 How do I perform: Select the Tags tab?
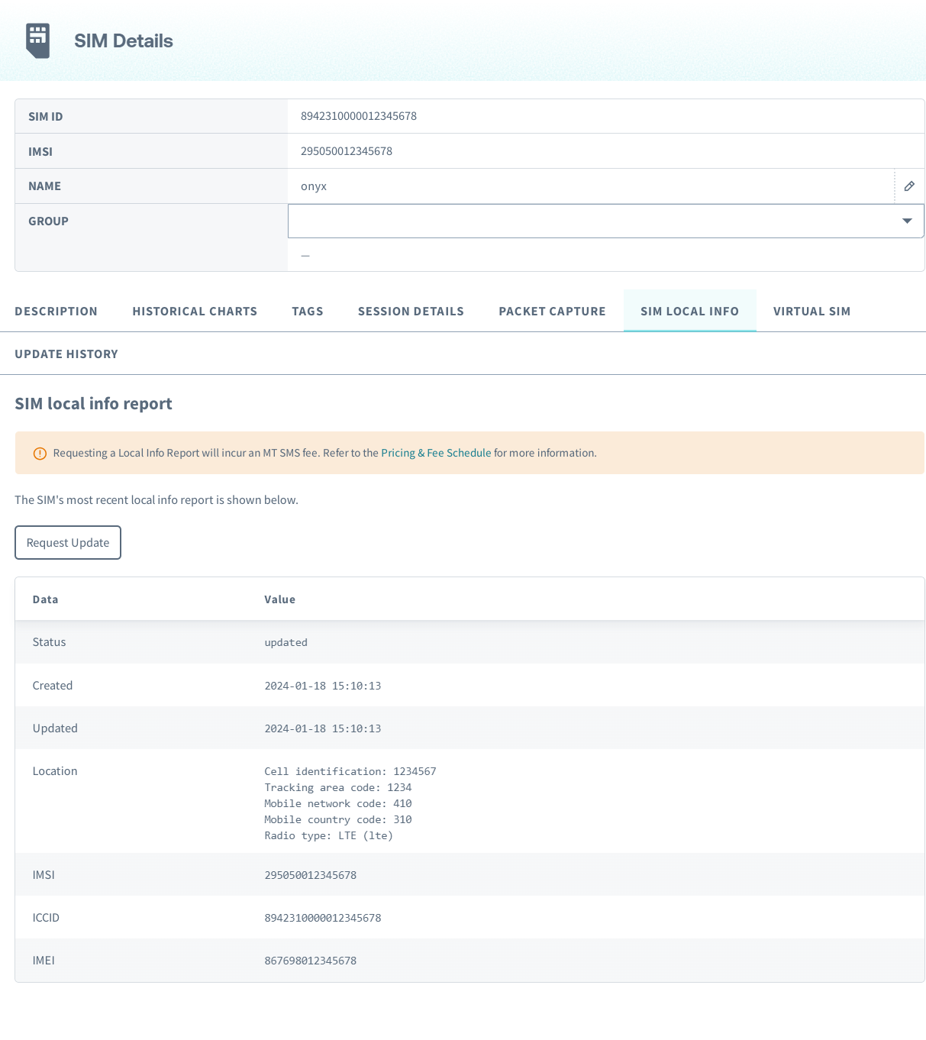308,312
